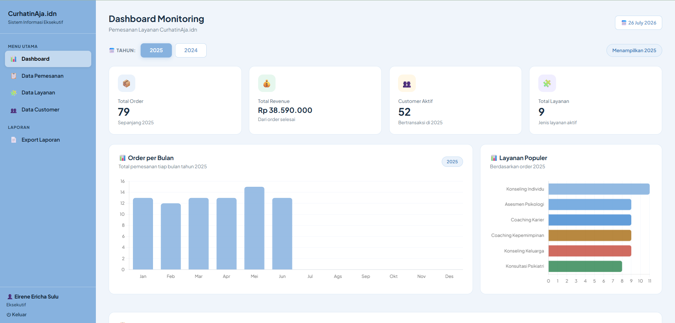Click the chart icon beside Order per Bulan
This screenshot has width=675, height=323.
123,158
